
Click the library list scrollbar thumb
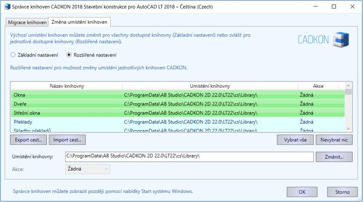[x=348, y=92]
